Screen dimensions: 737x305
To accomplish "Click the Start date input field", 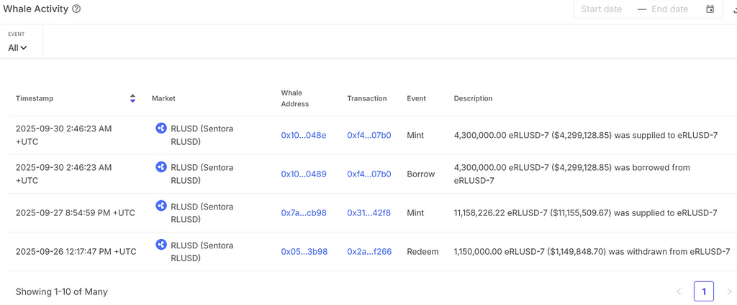I will pos(602,9).
